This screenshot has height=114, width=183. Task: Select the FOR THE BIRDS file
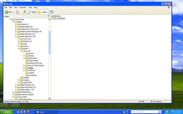click(x=58, y=18)
